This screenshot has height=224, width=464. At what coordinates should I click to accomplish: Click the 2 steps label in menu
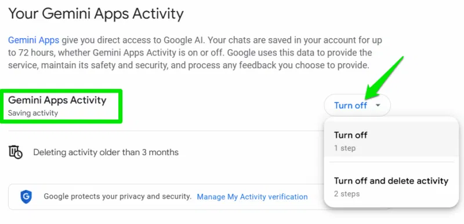coord(347,193)
